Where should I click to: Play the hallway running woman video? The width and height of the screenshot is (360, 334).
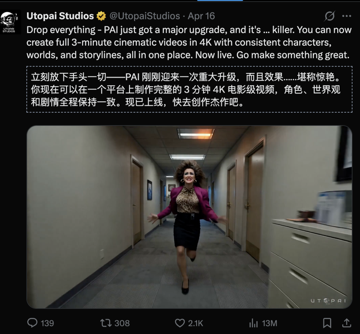[189, 217]
